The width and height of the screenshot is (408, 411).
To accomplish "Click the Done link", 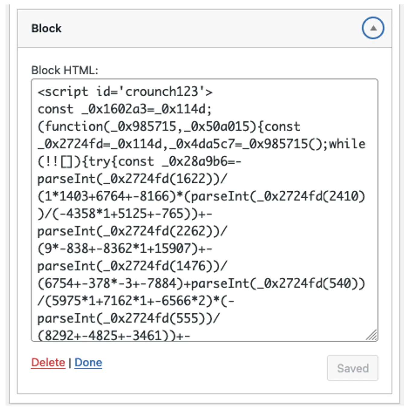I will click(x=88, y=362).
